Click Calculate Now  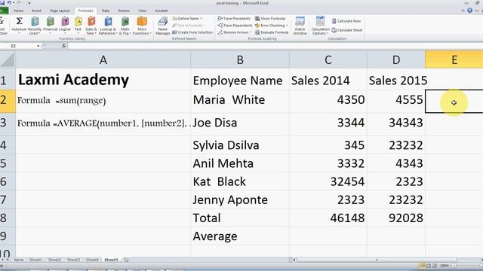tap(346, 21)
